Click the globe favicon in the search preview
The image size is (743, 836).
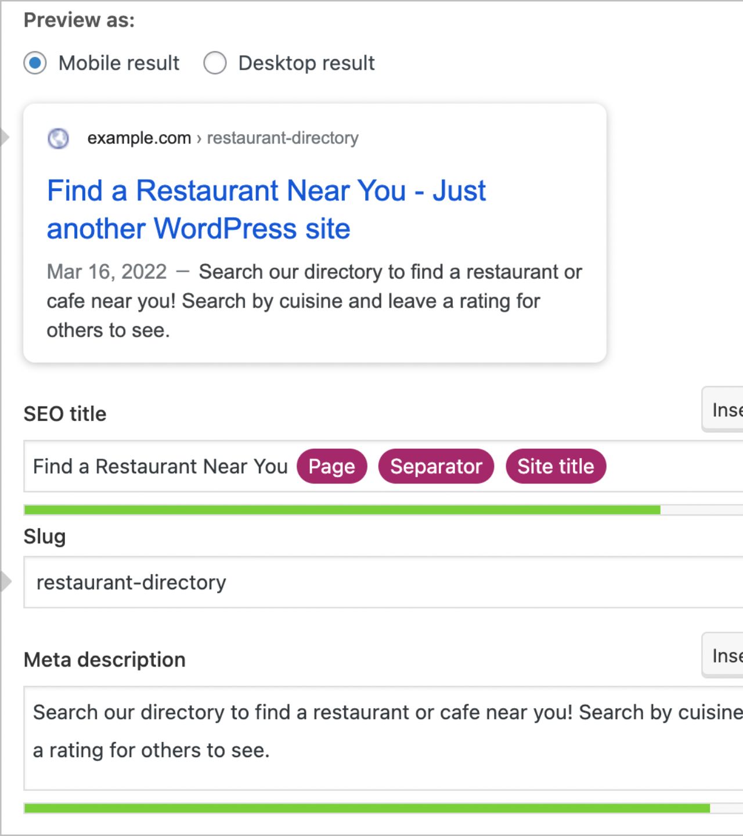[x=57, y=138]
